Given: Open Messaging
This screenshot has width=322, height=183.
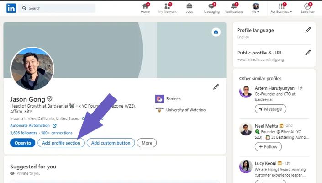Looking at the screenshot, I should (211, 8).
